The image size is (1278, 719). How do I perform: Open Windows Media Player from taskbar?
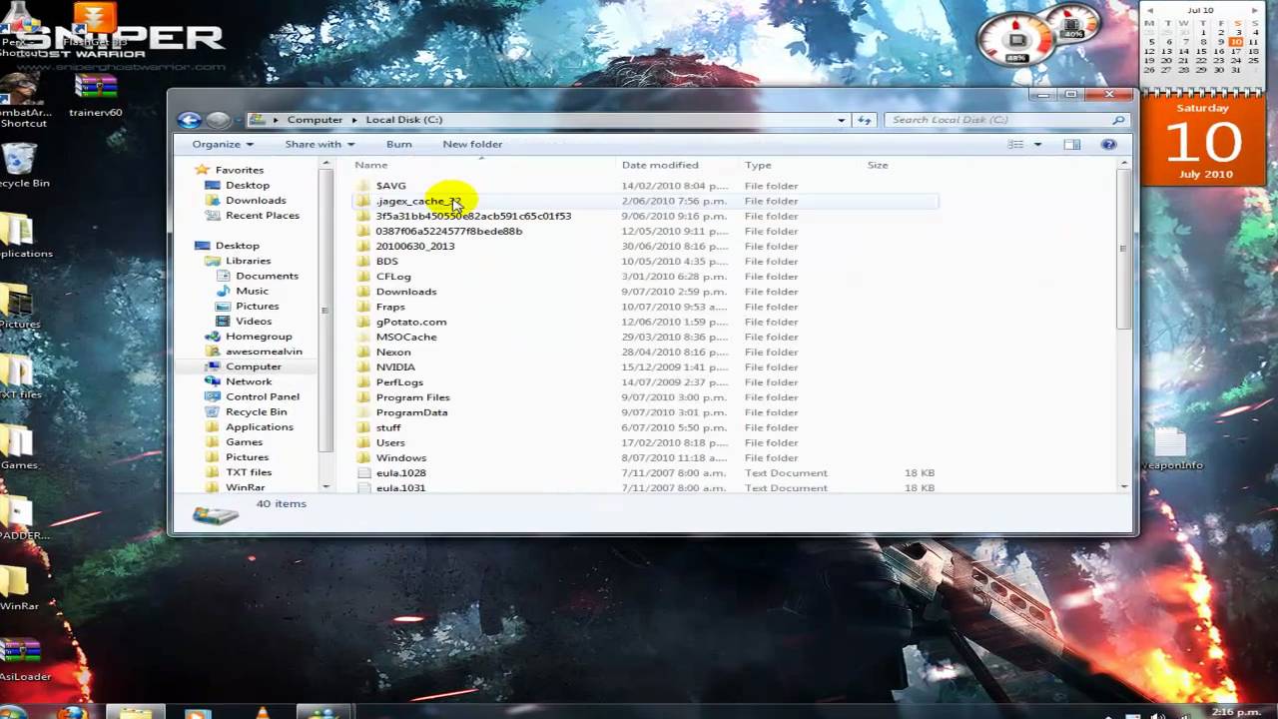[x=198, y=712]
